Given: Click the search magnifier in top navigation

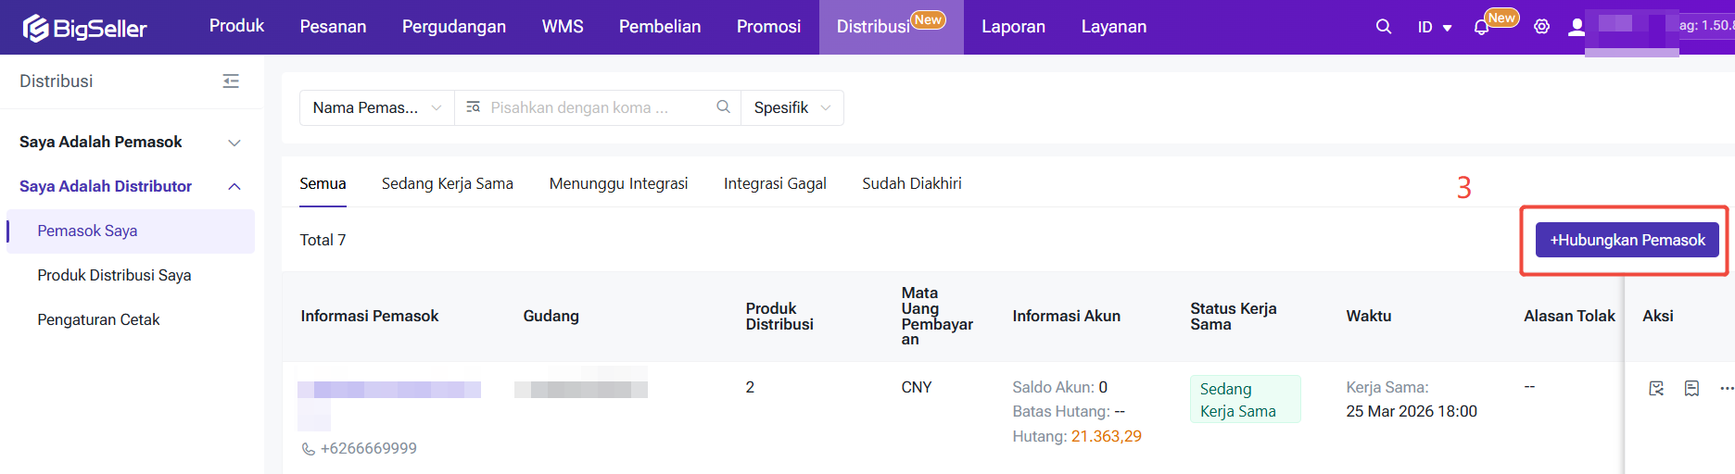Looking at the screenshot, I should click(1383, 27).
